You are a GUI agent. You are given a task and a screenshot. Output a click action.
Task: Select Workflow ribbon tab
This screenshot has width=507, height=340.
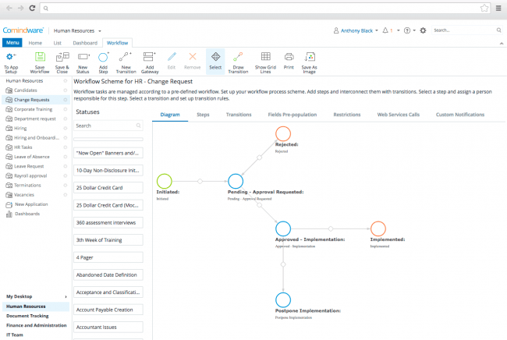[x=117, y=43]
